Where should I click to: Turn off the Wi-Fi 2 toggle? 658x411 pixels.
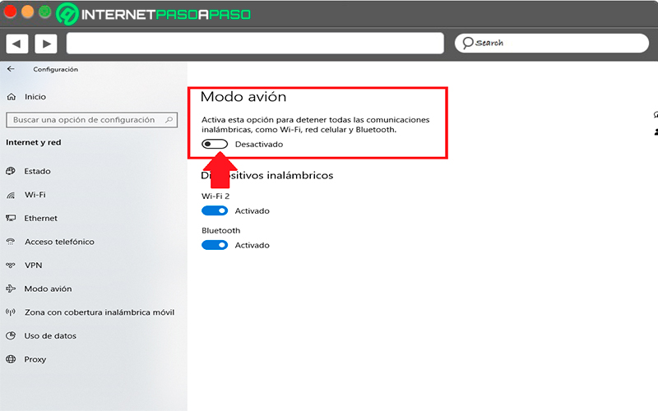pyautogui.click(x=215, y=210)
